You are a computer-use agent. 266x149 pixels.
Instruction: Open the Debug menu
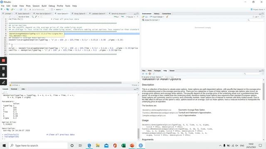coord(52,6)
